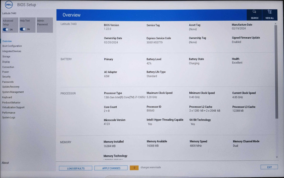The image size is (284, 178).
Task: Click battery Health Excellent value
Action: point(237,63)
